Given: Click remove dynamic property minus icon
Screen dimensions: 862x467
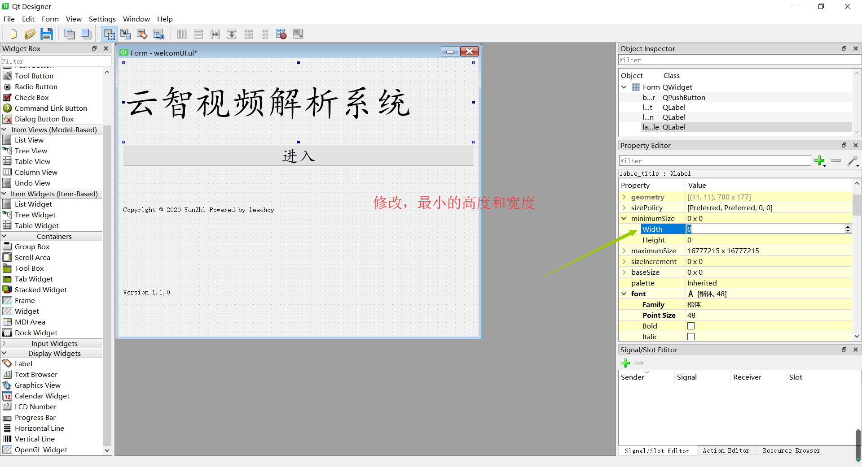Looking at the screenshot, I should tap(836, 160).
